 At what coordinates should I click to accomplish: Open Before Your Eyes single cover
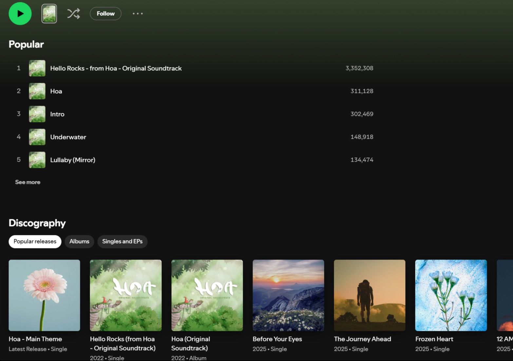tap(288, 295)
